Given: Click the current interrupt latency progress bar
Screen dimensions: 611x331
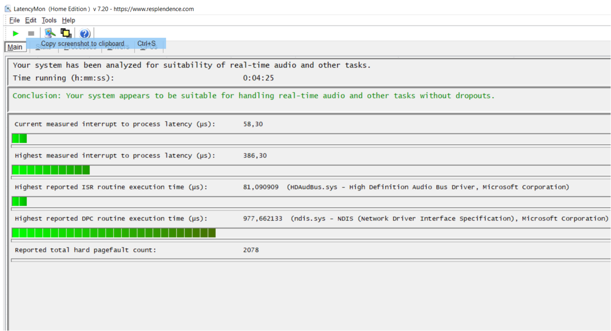Looking at the screenshot, I should [311, 138].
